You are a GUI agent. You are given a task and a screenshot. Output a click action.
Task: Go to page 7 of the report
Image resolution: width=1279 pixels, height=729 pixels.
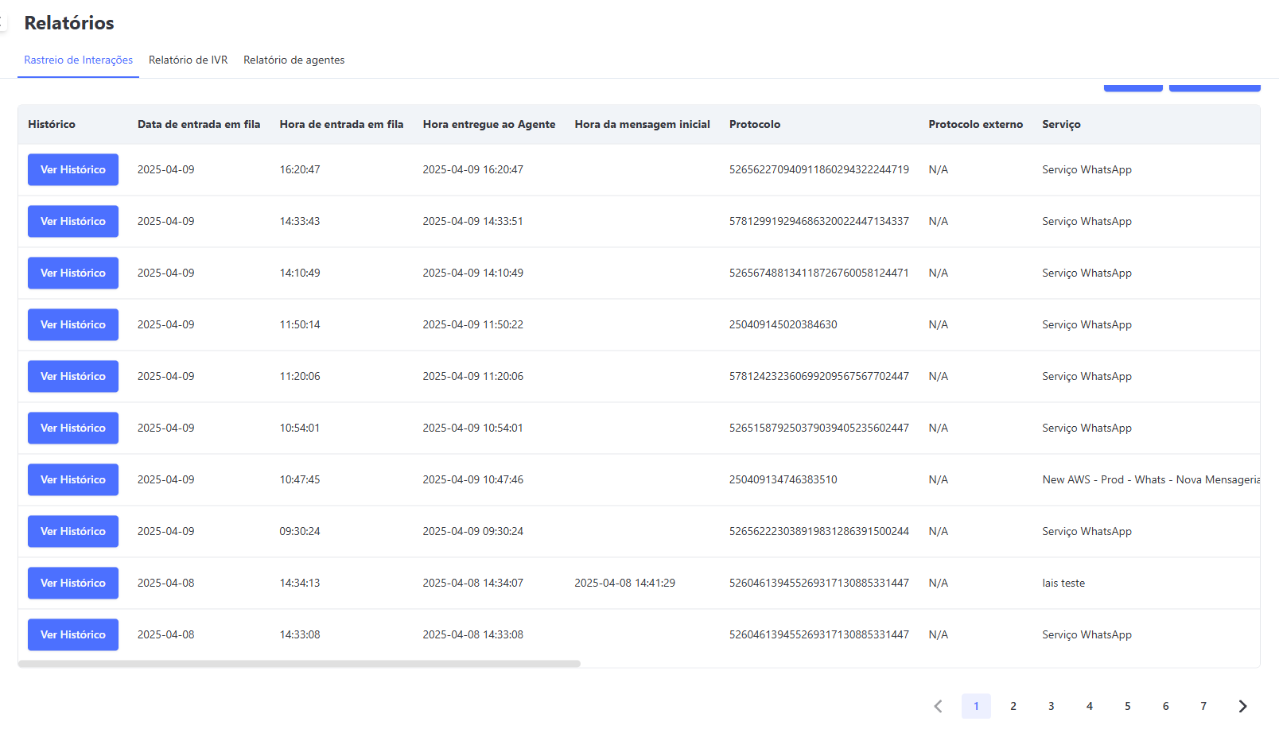click(x=1203, y=706)
